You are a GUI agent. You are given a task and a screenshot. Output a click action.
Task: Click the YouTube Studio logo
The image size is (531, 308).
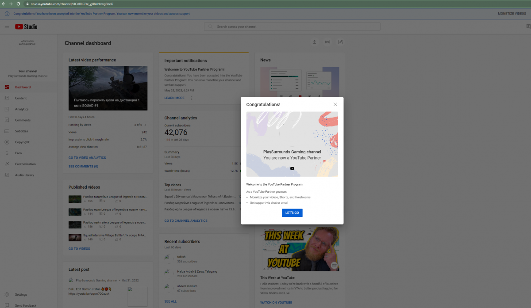pyautogui.click(x=26, y=27)
